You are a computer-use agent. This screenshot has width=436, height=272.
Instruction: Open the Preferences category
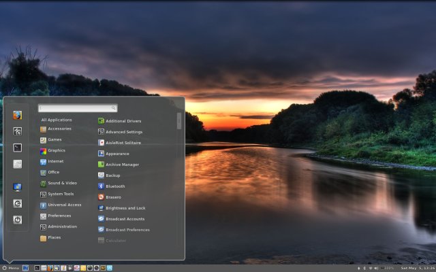[x=55, y=216]
